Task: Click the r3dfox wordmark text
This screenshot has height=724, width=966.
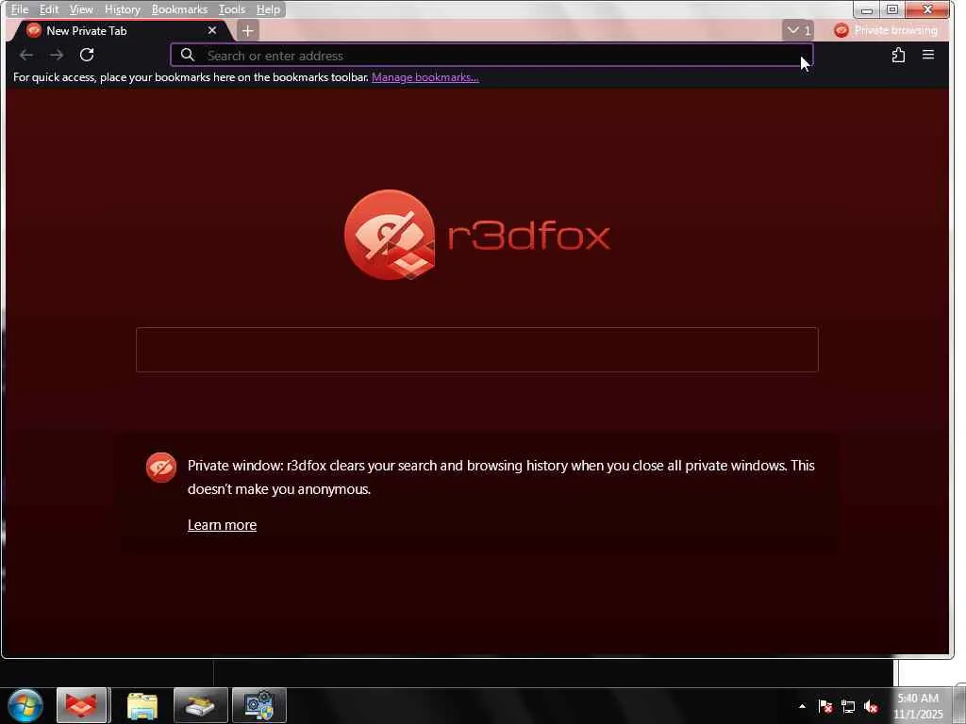Action: pyautogui.click(x=528, y=236)
